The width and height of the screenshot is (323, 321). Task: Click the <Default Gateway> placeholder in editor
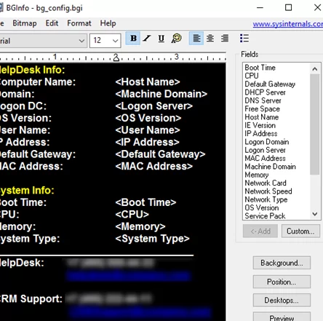160,154
